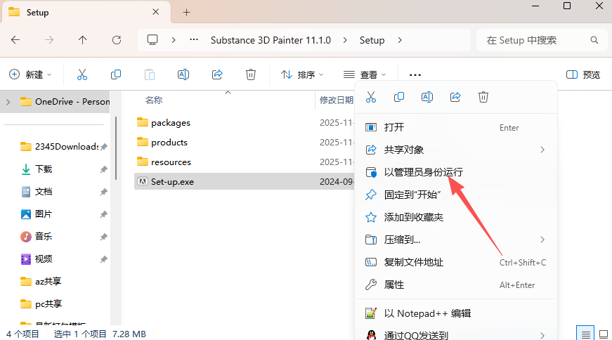Go up one folder level
612x340 pixels.
click(82, 40)
